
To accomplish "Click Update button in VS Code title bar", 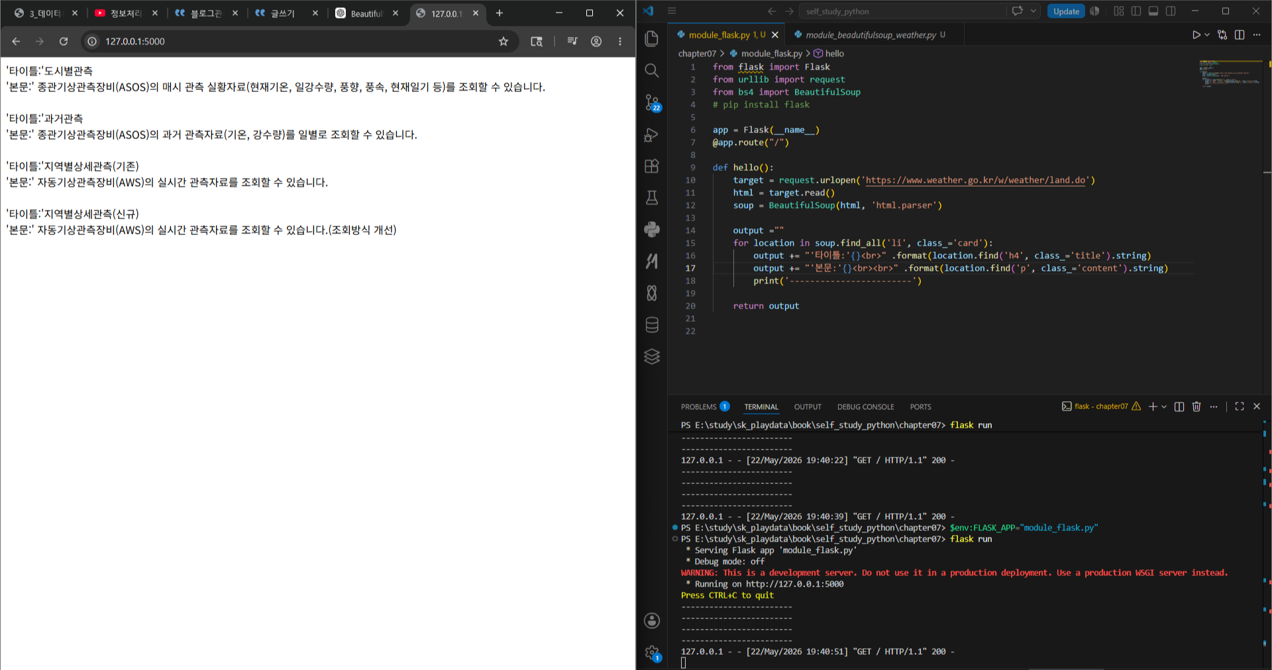I will [1066, 11].
